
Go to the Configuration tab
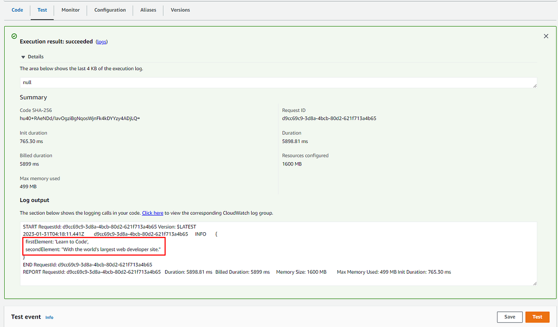coord(110,10)
